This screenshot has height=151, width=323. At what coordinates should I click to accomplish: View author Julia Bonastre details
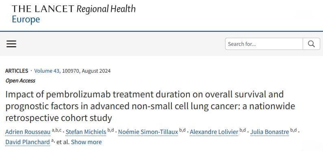(270, 132)
